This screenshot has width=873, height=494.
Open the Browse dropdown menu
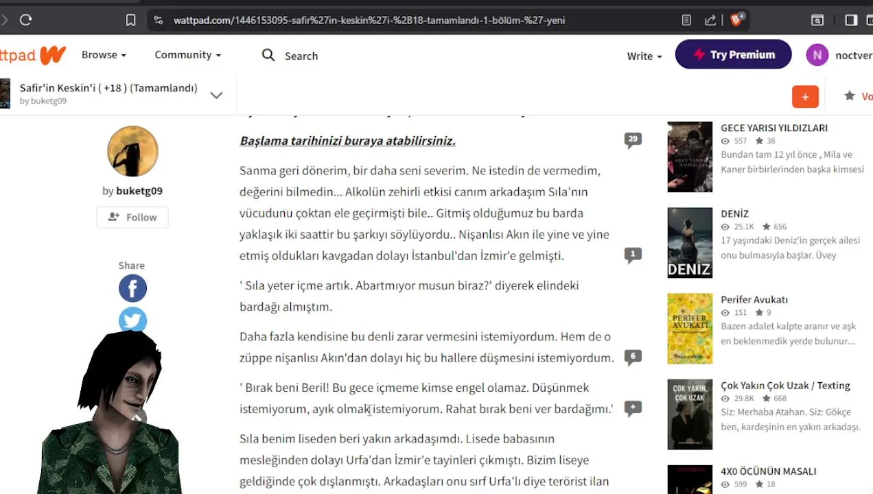click(104, 55)
